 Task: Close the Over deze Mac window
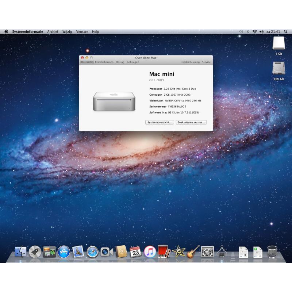[82, 58]
